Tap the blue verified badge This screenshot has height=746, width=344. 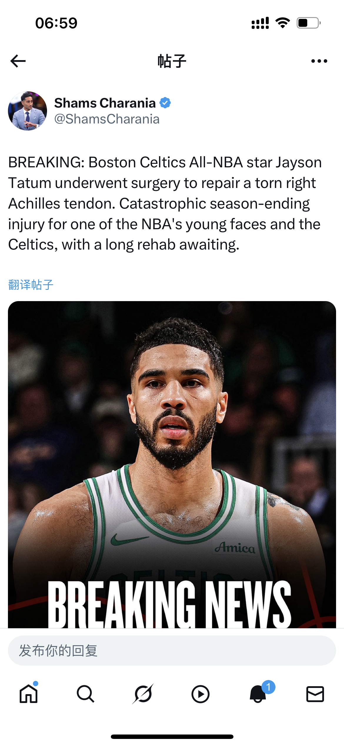[x=165, y=103]
